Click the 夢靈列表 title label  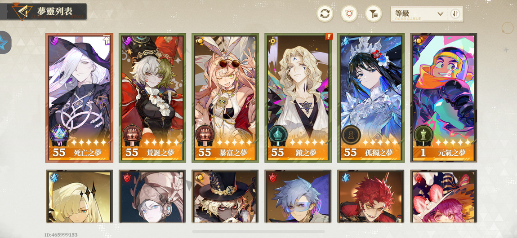(55, 12)
